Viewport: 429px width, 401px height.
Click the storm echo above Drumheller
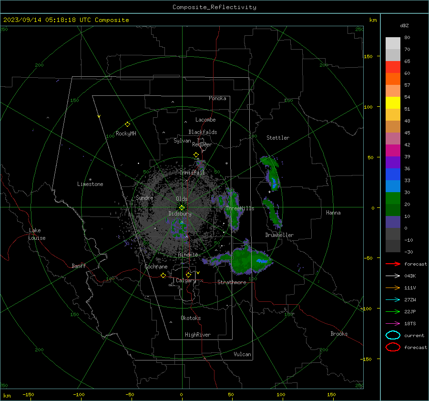pyautogui.click(x=272, y=213)
